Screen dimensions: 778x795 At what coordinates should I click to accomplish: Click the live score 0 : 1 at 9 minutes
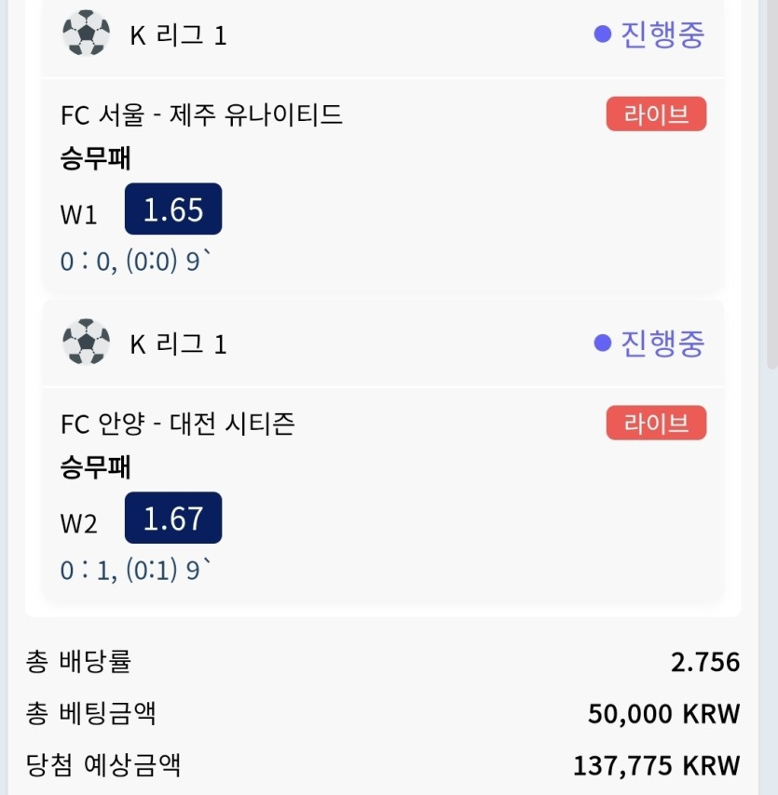click(x=135, y=570)
